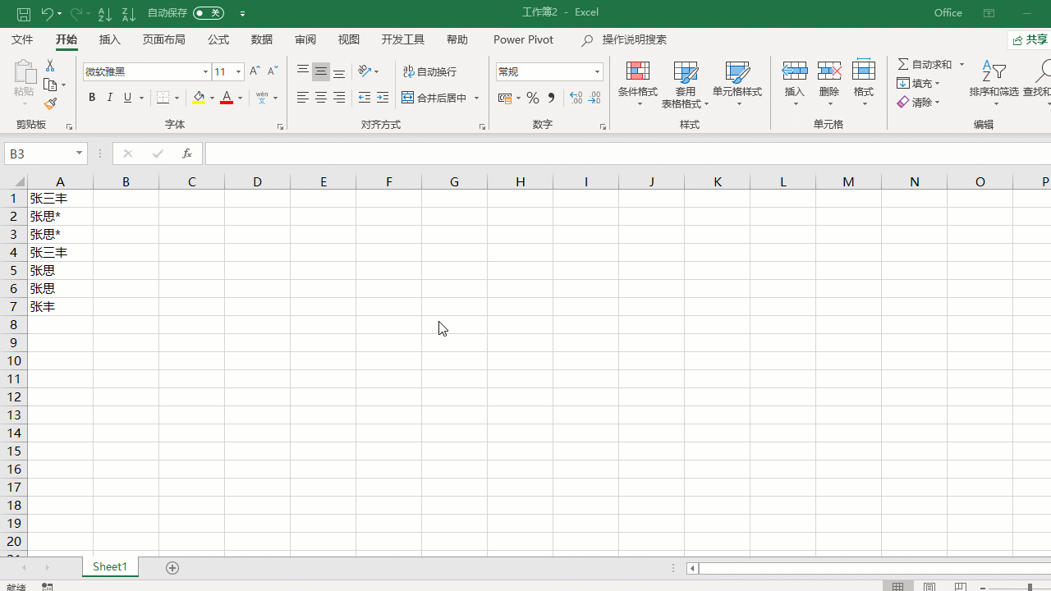
Task: Select middle align icon
Action: (321, 71)
